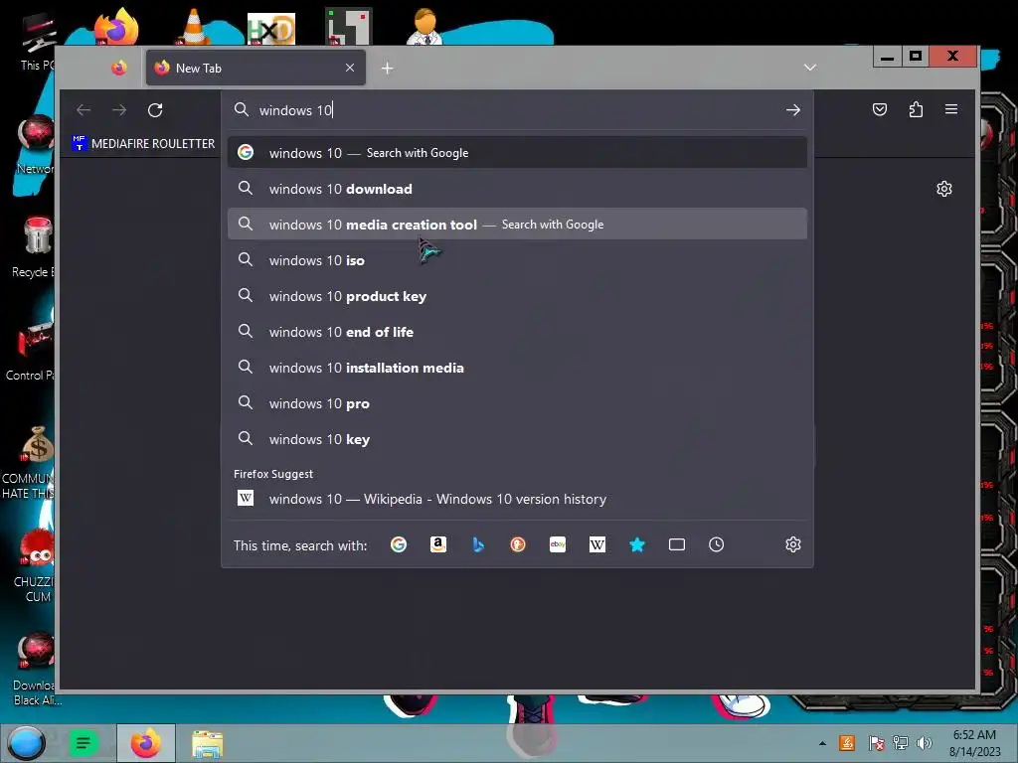Select 'windows 10 download' suggestion
Screen dimensions: 1018x763
point(517,189)
